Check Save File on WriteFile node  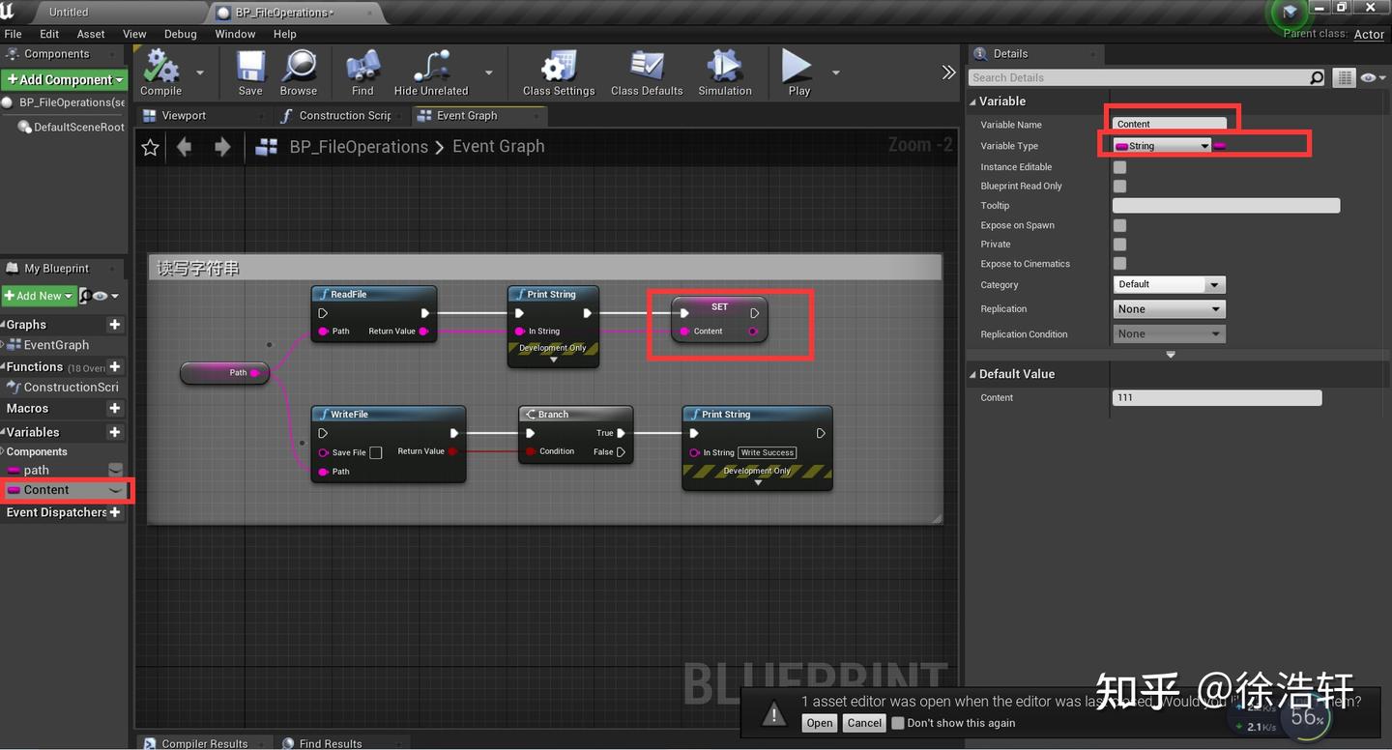(376, 452)
